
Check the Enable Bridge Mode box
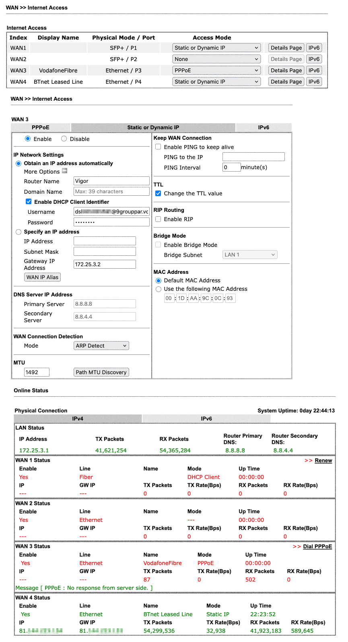158,244
